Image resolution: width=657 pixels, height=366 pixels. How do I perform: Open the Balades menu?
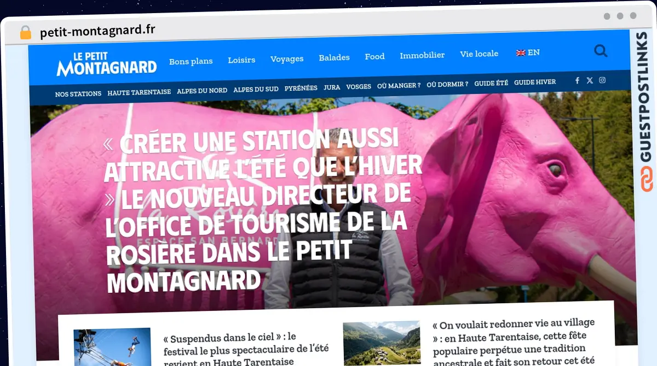tap(334, 57)
